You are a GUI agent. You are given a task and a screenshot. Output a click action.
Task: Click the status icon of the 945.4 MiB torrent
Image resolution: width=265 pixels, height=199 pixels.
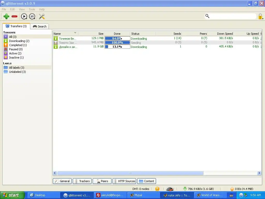point(56,43)
